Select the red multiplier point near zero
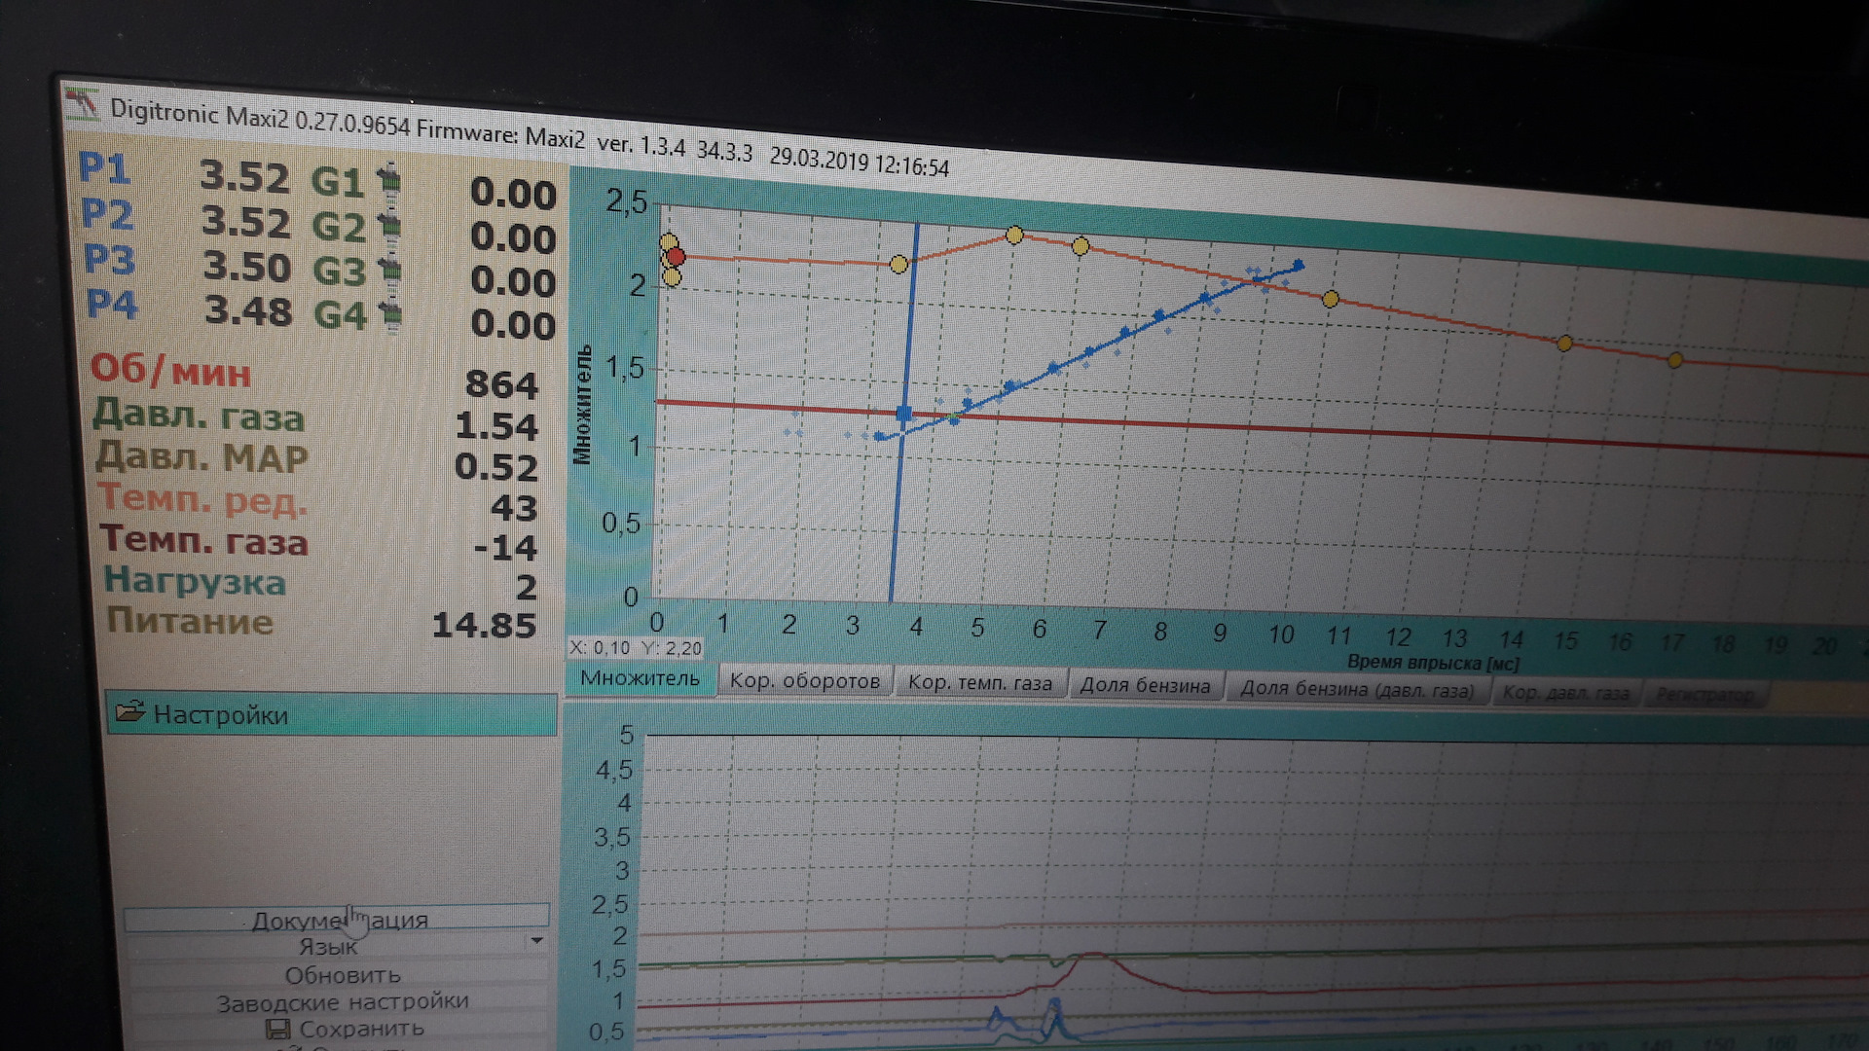1869x1051 pixels. coord(677,257)
